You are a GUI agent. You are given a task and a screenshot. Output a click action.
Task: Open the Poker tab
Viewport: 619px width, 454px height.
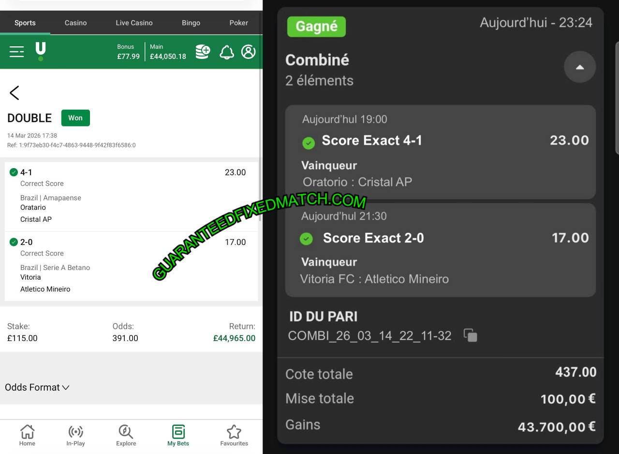coord(238,23)
